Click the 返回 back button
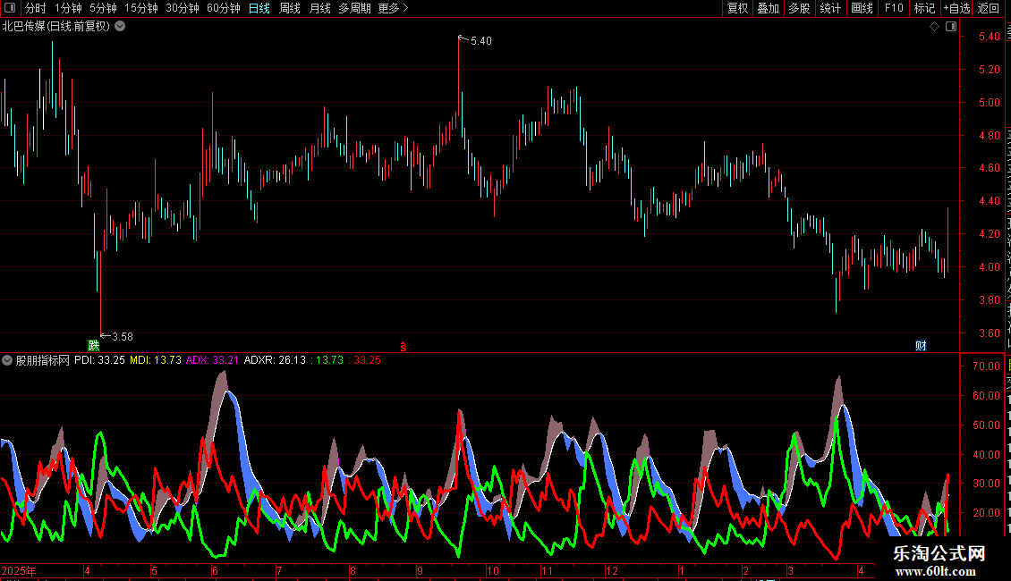This screenshot has height=581, width=1011. point(988,8)
